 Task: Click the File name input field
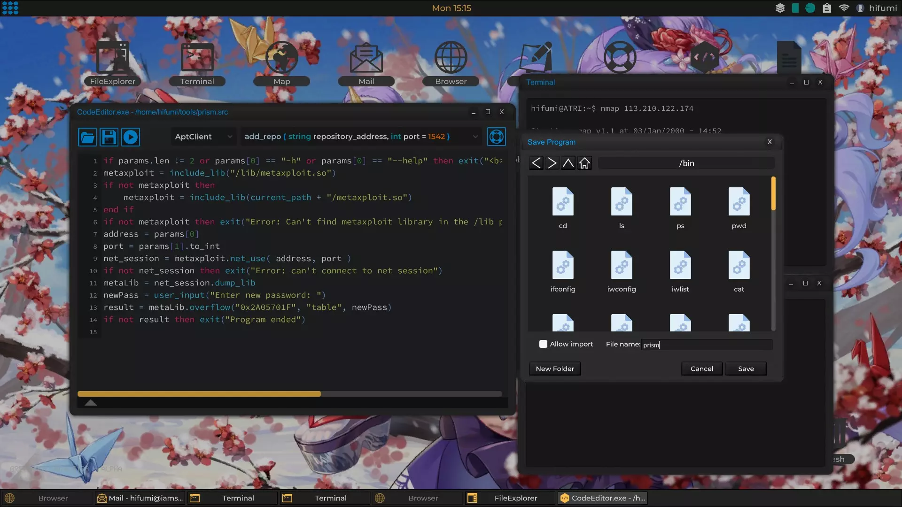[707, 345]
